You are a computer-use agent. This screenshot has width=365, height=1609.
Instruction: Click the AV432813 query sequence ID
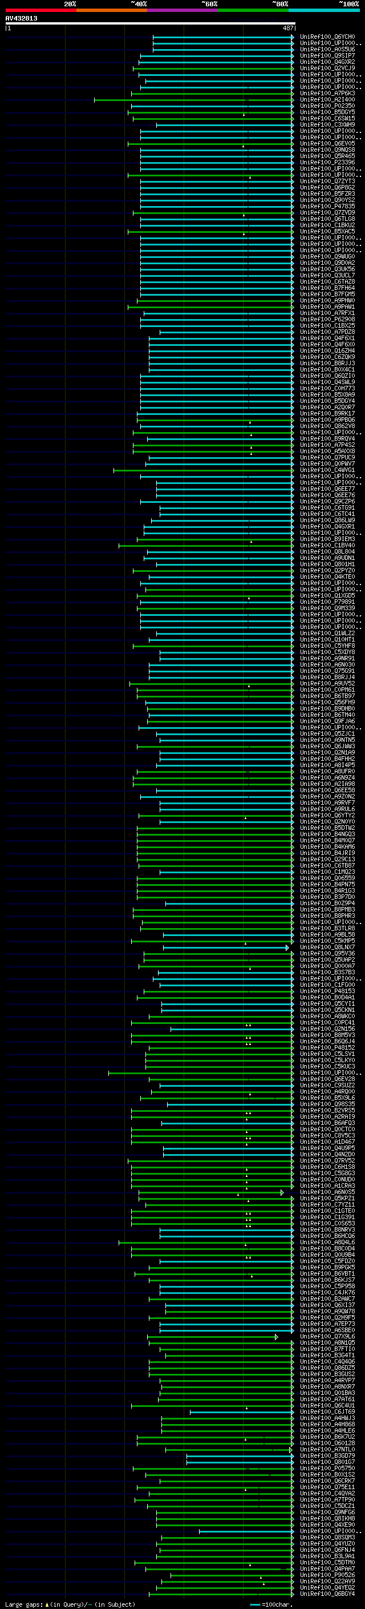click(x=21, y=18)
